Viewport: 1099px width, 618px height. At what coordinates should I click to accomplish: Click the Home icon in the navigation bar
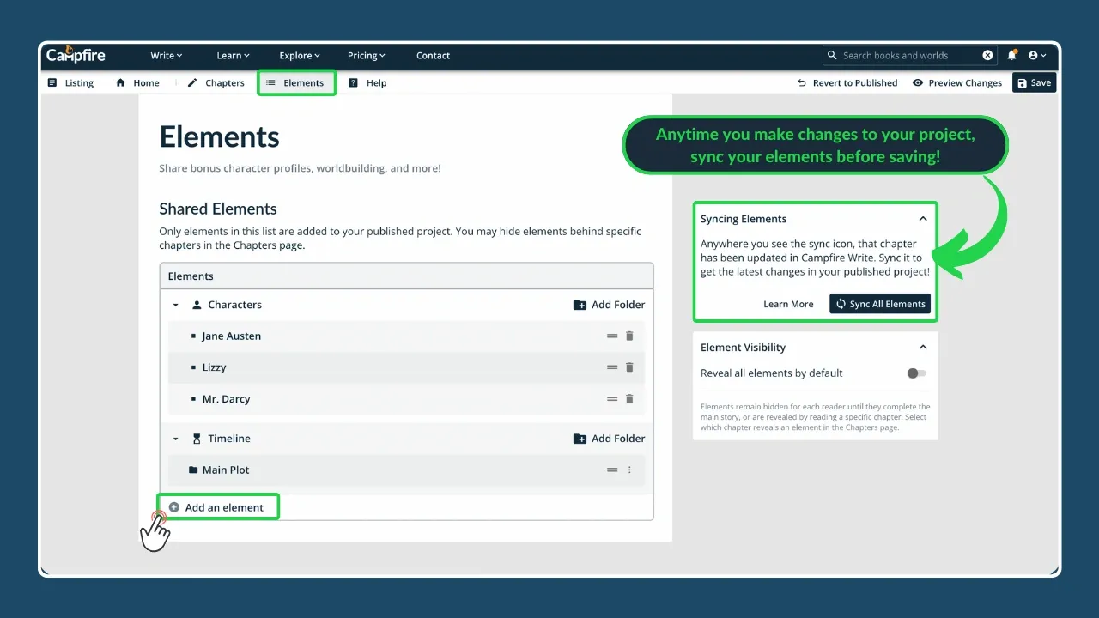(119, 82)
